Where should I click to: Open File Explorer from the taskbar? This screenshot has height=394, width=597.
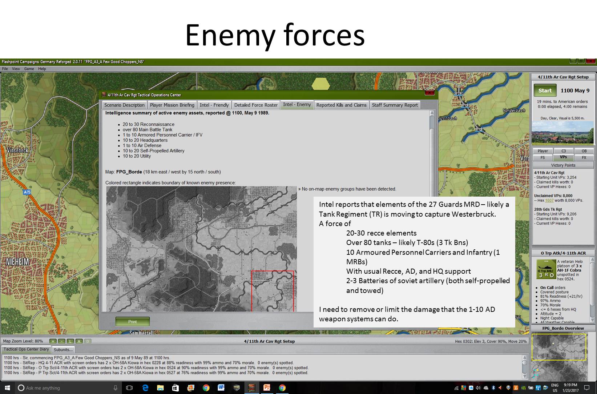160,388
